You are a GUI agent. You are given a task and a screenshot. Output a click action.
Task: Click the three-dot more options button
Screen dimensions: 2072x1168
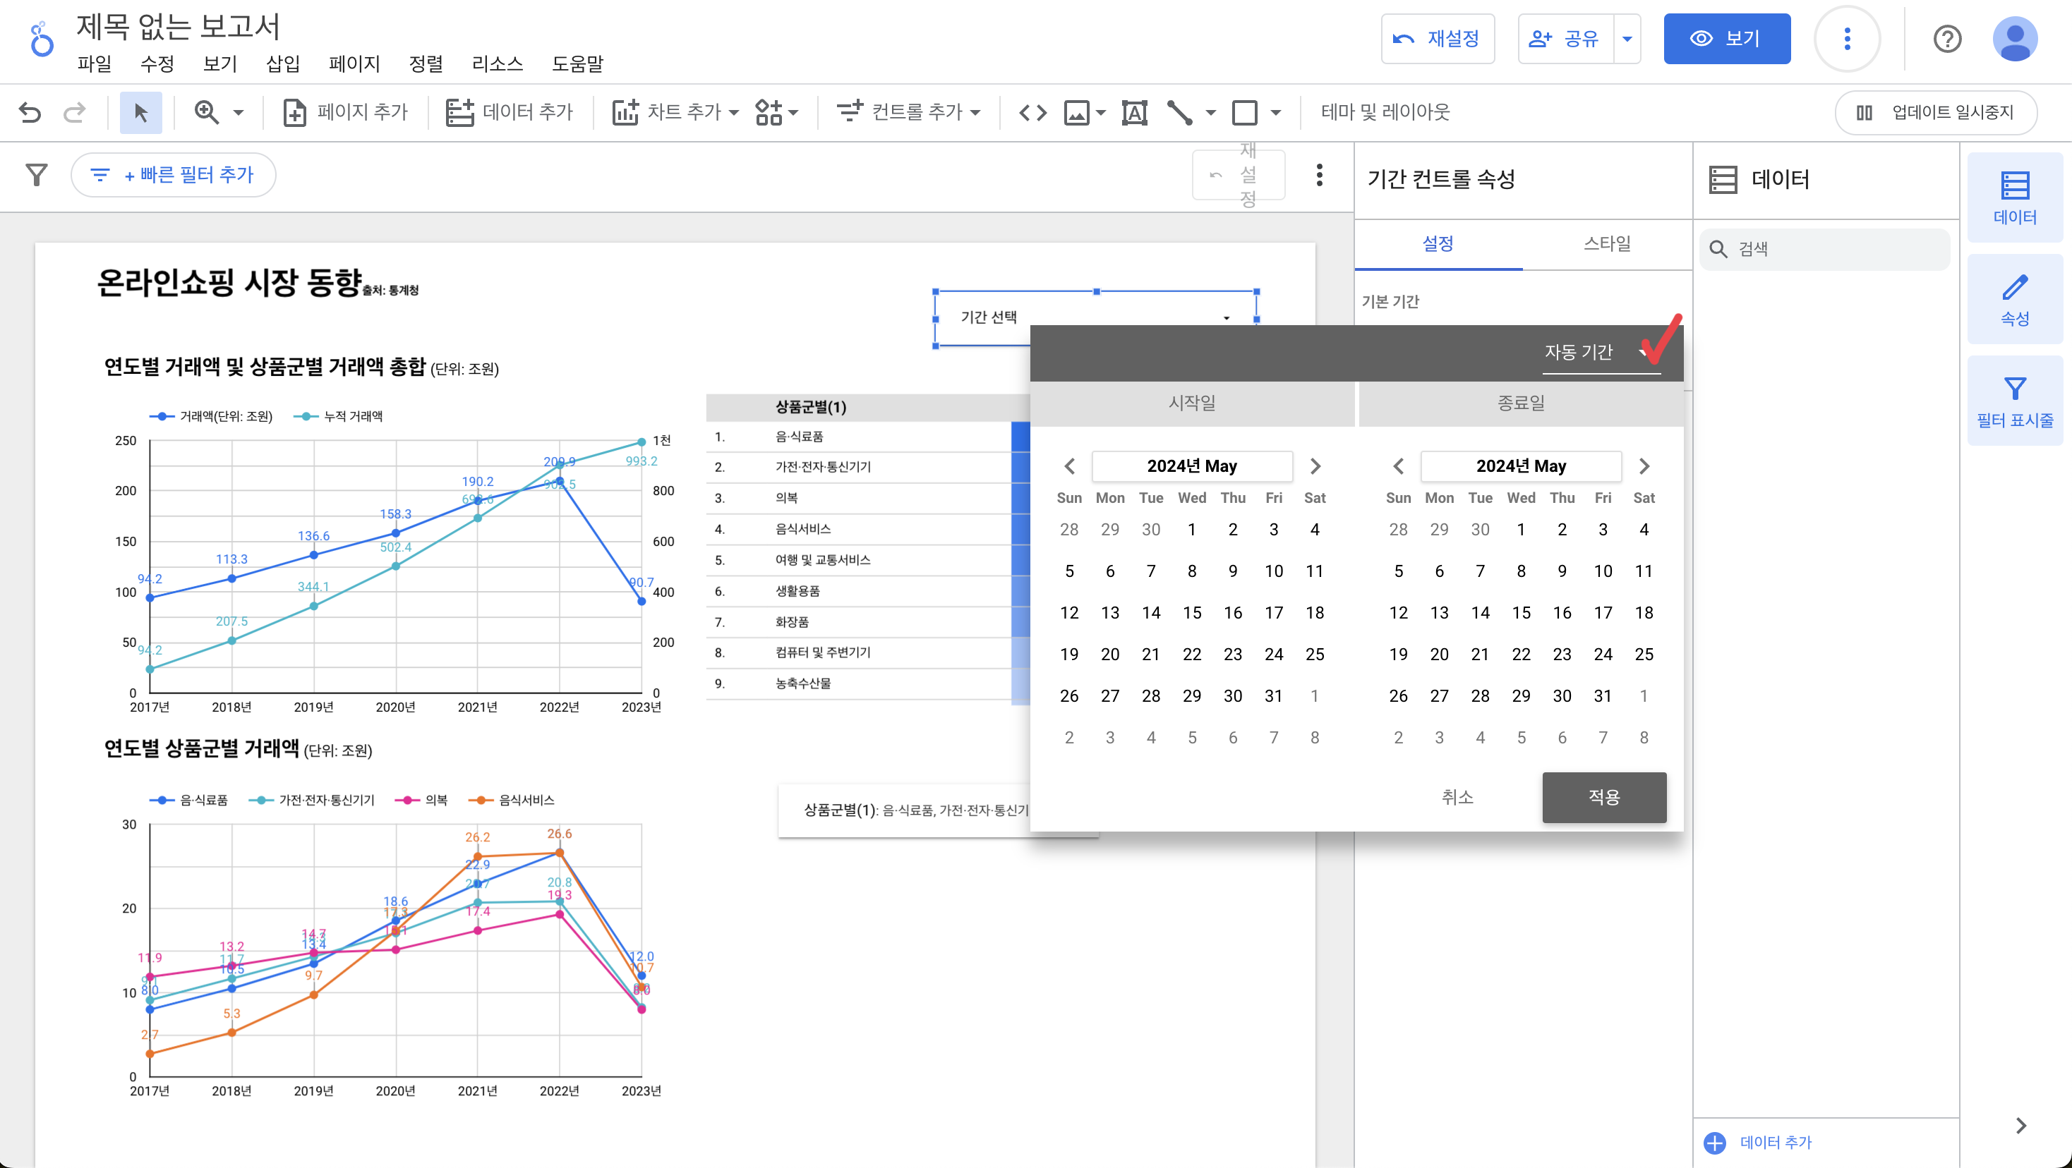tap(1847, 39)
